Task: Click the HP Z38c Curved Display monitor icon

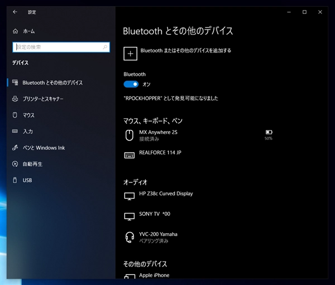Action: [x=130, y=196]
